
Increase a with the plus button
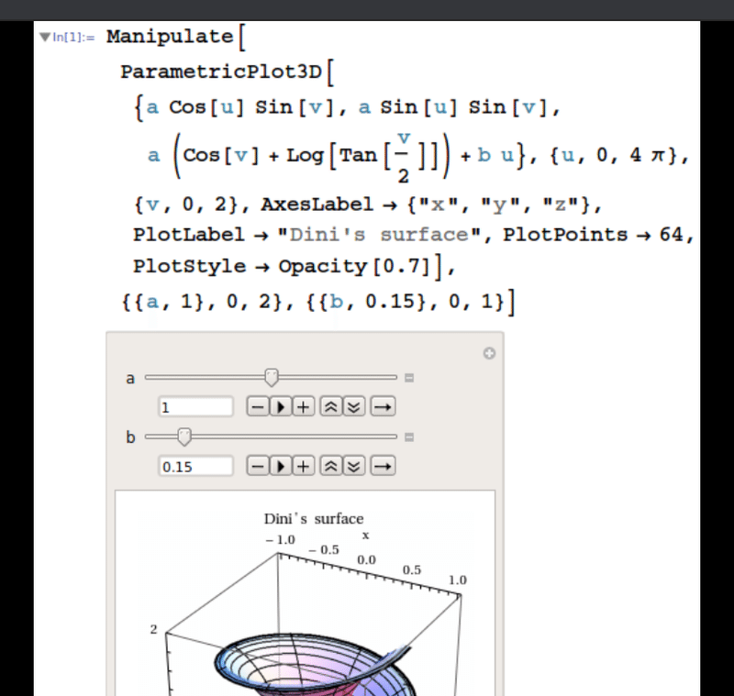pos(304,406)
